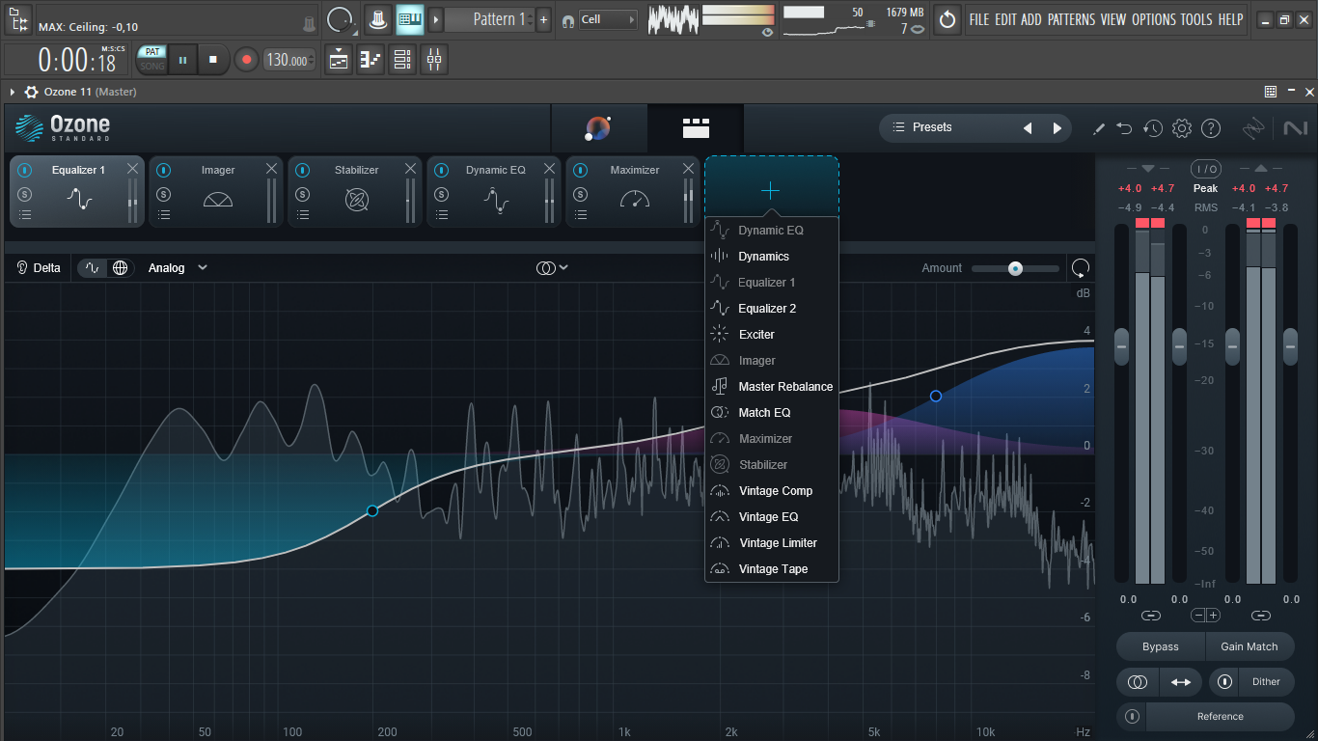Open the Presets dropdown
This screenshot has height=741, width=1318.
tap(975, 127)
